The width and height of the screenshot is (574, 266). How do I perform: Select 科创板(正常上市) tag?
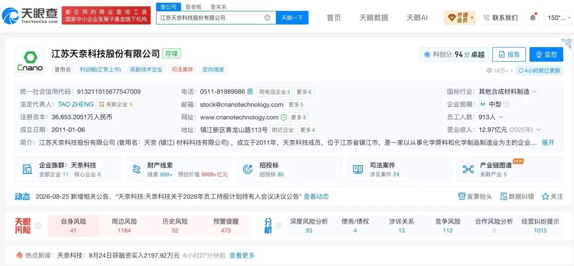[x=100, y=69]
